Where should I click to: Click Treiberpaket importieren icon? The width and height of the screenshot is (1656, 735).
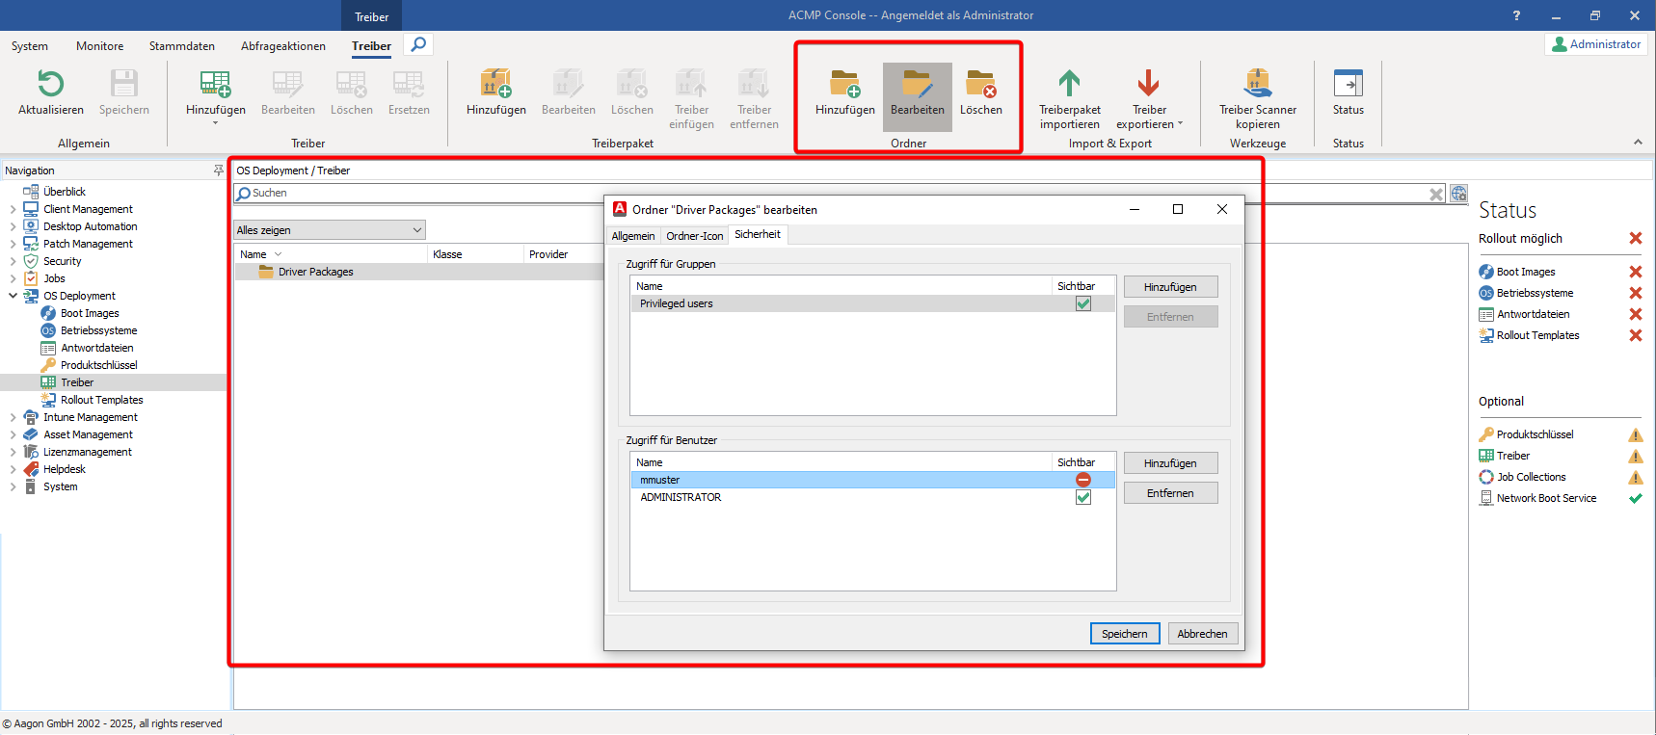pos(1069,84)
